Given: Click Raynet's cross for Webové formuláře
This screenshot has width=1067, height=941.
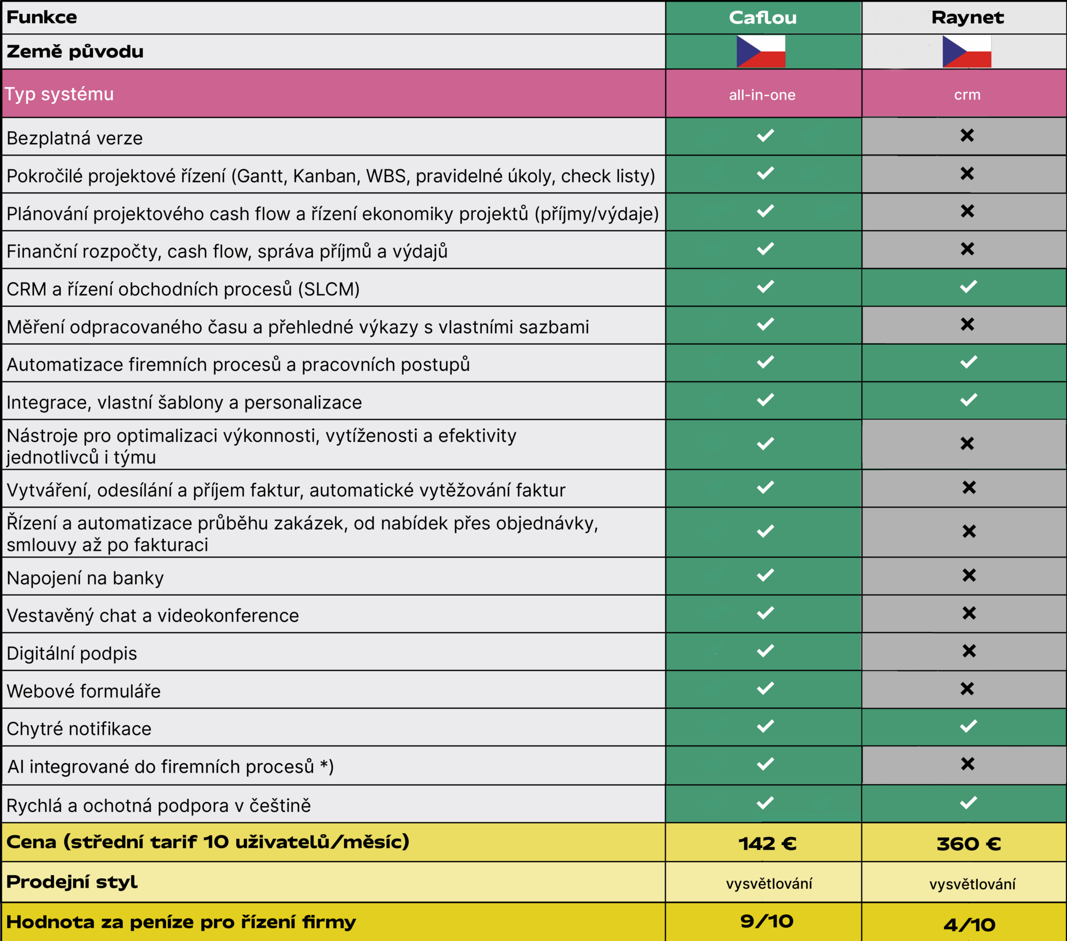Looking at the screenshot, I should coord(967,689).
